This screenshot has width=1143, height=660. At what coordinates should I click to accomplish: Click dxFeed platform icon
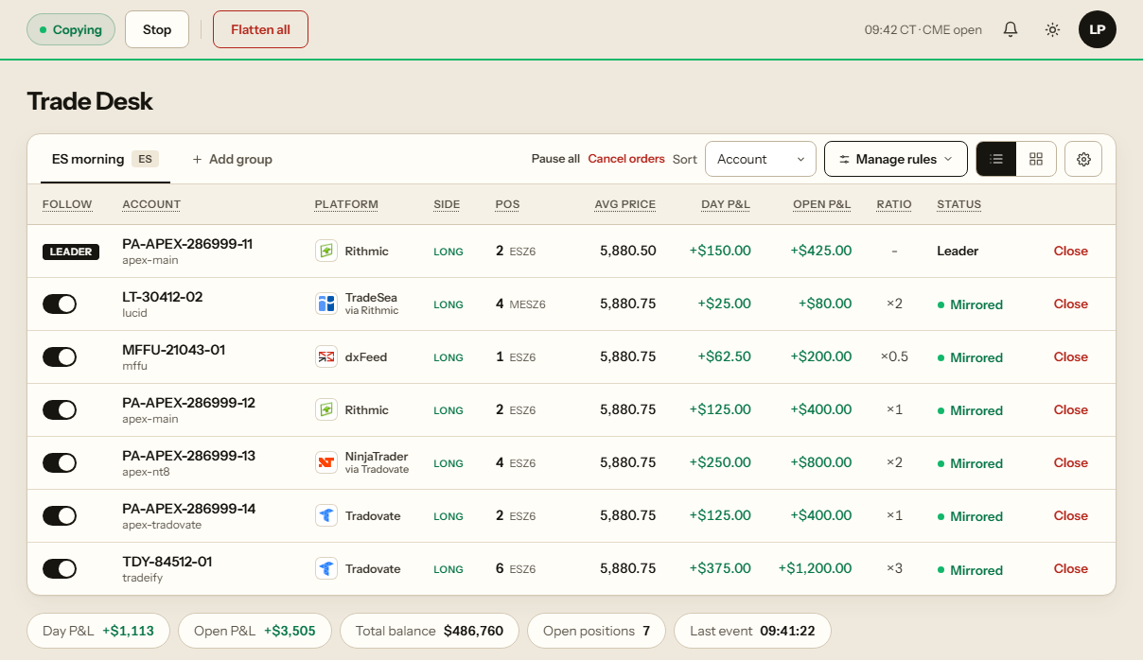point(326,356)
